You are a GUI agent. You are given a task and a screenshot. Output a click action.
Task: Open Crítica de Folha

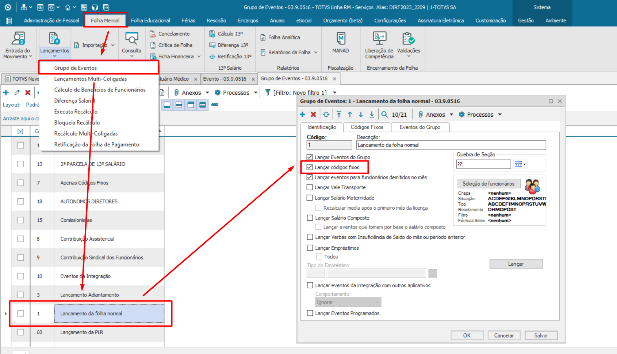171,45
